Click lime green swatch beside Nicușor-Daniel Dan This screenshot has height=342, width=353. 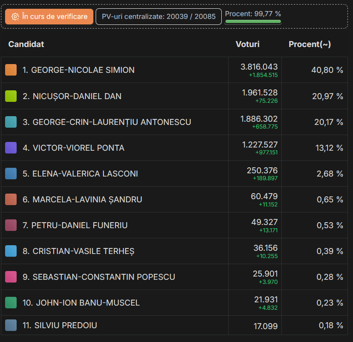(11, 96)
